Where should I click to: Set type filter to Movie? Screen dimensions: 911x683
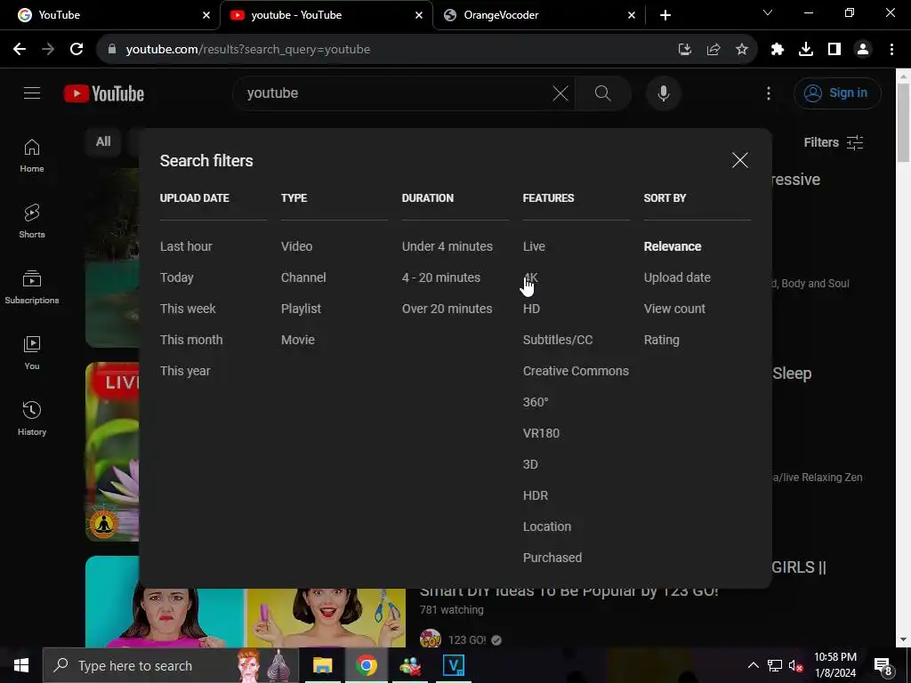tap(297, 340)
